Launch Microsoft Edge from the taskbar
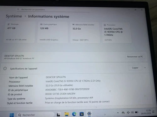This screenshot has height=117, width=157. pos(74,114)
